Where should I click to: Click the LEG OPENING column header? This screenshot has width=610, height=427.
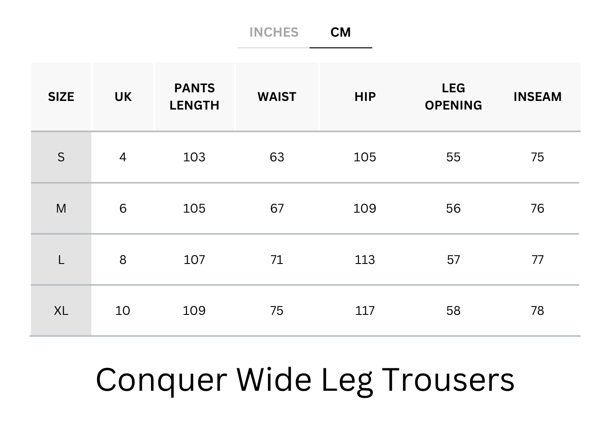click(453, 97)
